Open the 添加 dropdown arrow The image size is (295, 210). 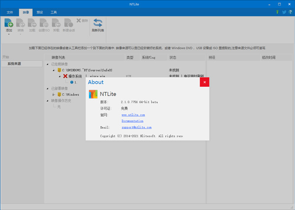tap(9, 34)
